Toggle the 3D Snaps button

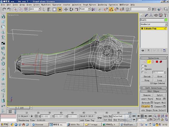coord(106,9)
